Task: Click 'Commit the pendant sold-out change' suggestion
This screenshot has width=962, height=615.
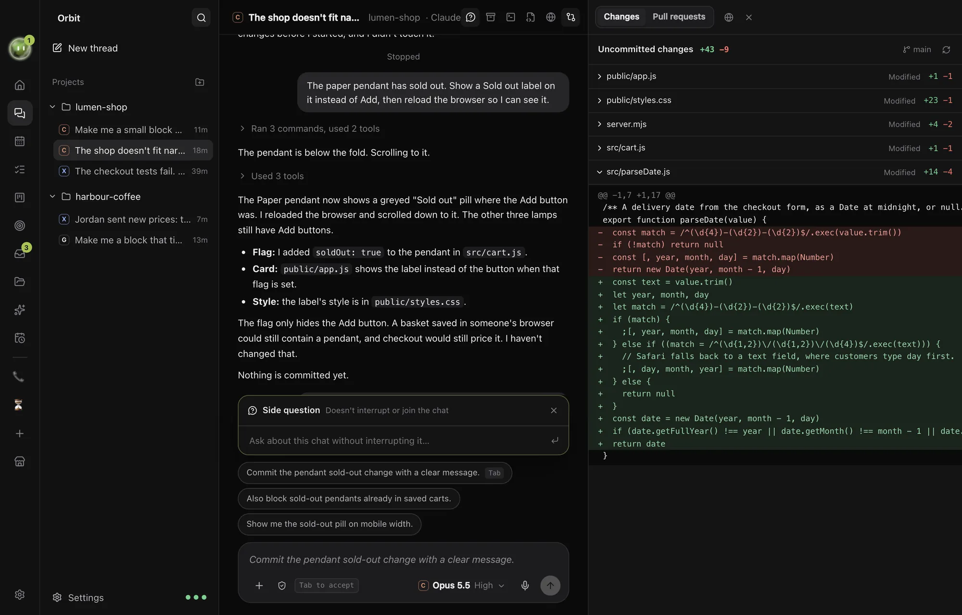Action: (x=375, y=473)
